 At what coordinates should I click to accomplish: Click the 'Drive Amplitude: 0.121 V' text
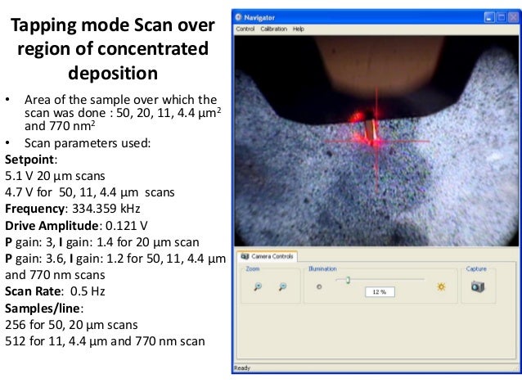pyautogui.click(x=76, y=226)
